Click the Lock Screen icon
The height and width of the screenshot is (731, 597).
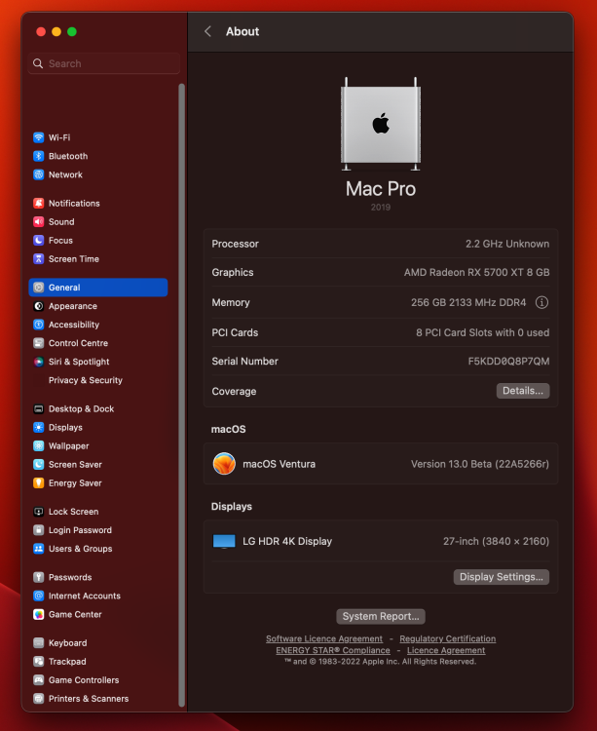39,512
